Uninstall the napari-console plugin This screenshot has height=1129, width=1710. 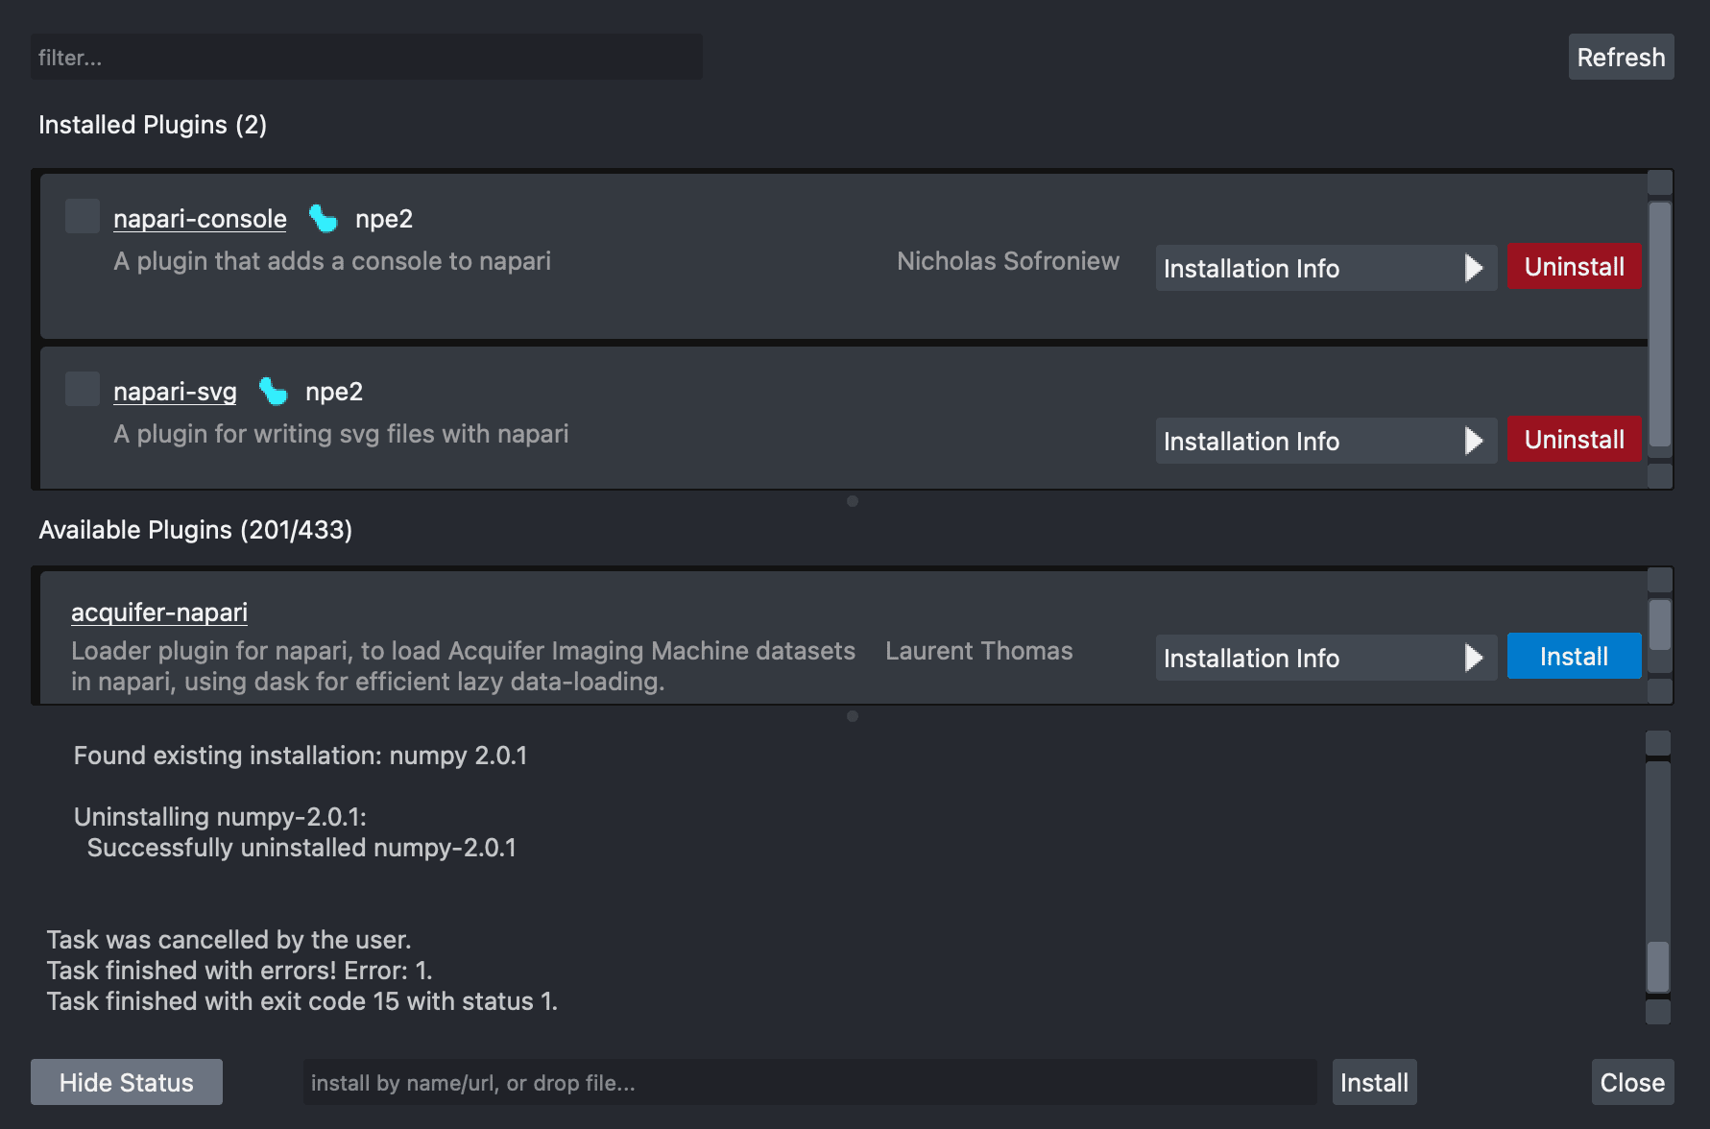pyautogui.click(x=1573, y=267)
